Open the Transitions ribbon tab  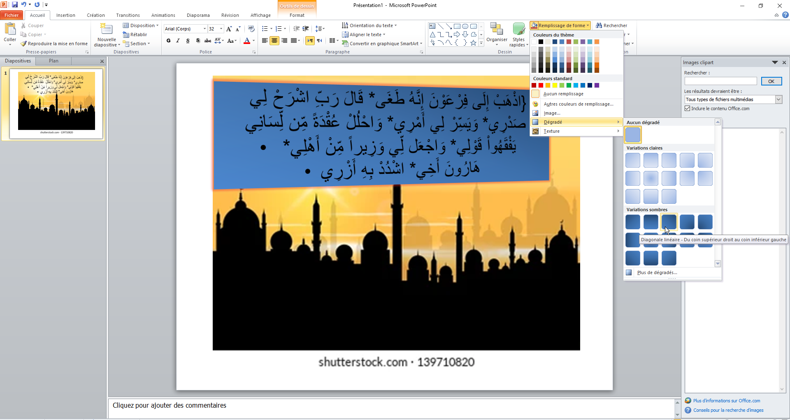point(128,15)
